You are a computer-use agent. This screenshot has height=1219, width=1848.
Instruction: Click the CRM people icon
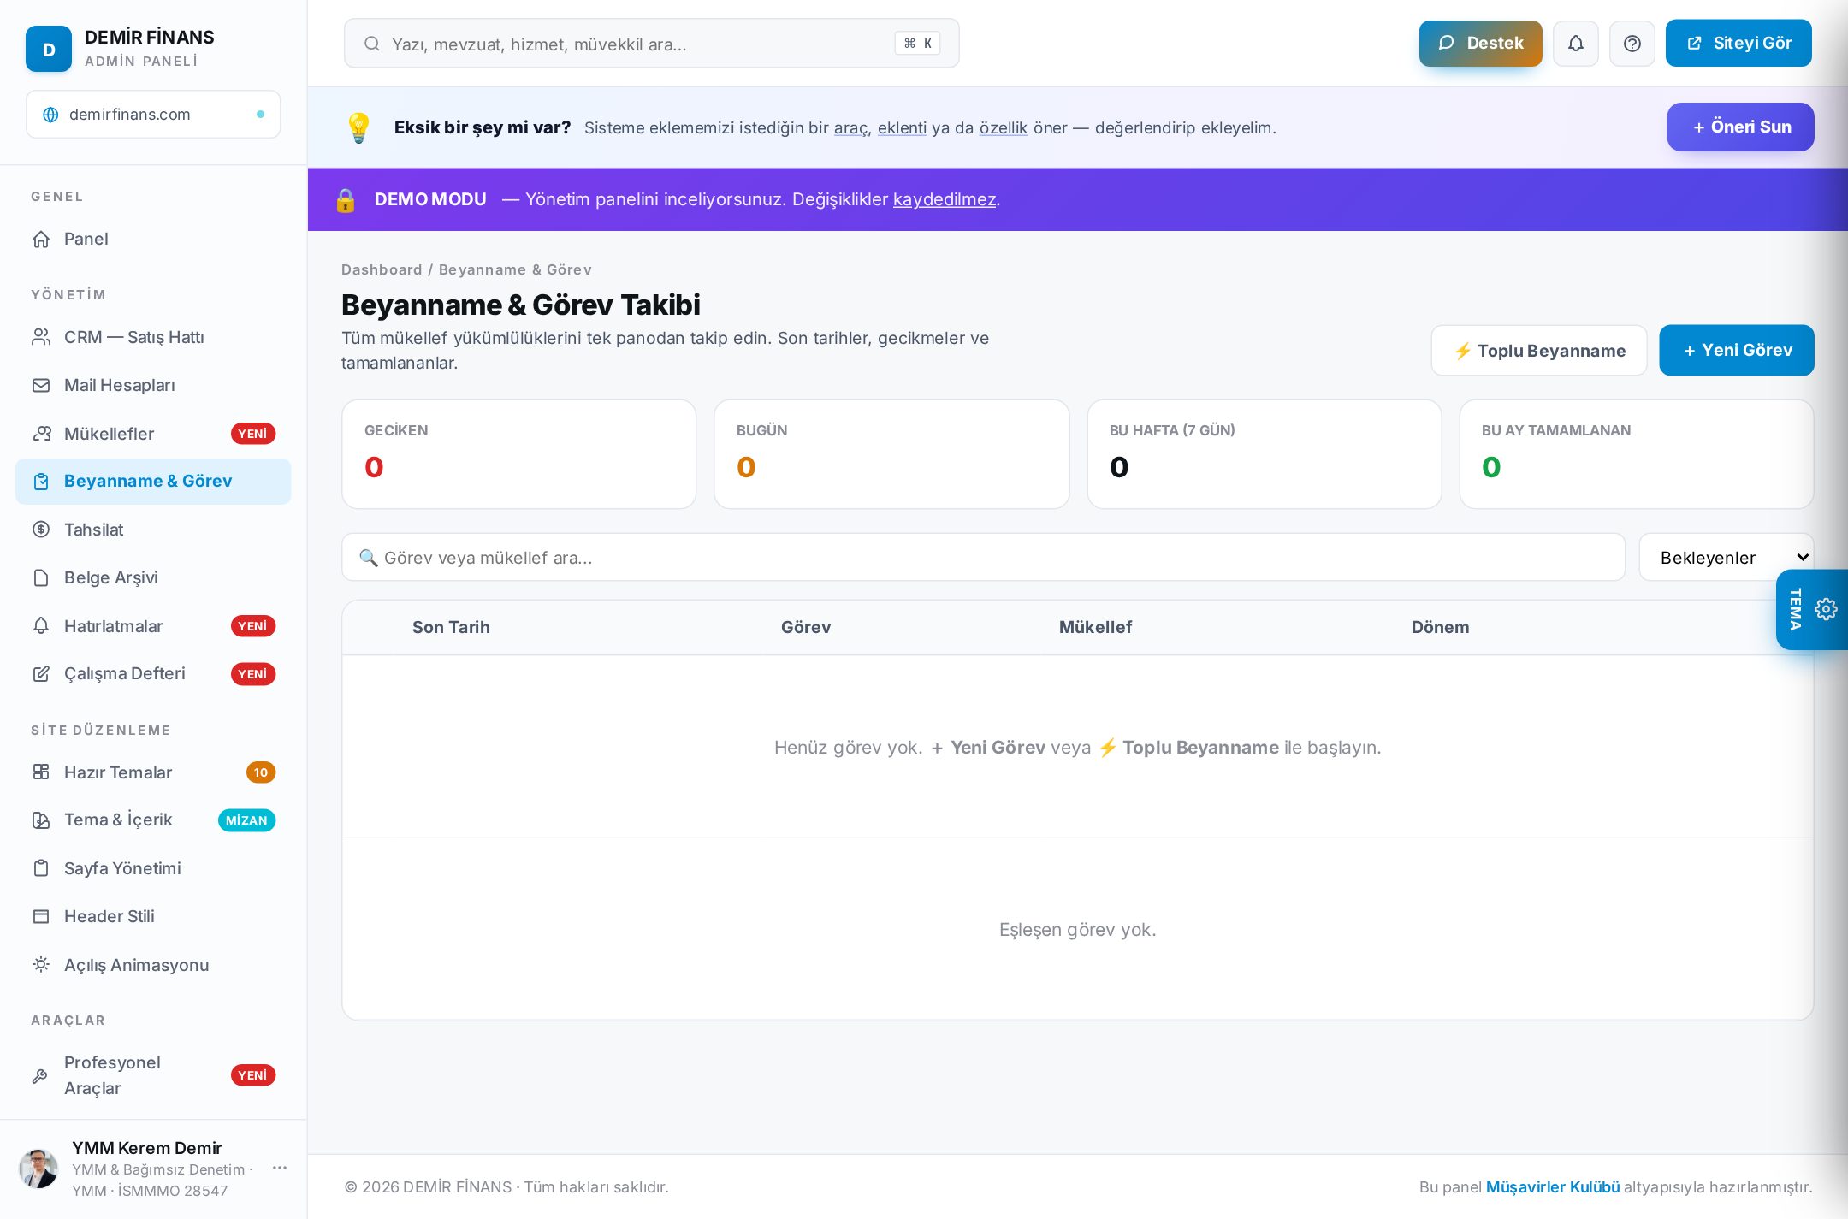point(41,337)
